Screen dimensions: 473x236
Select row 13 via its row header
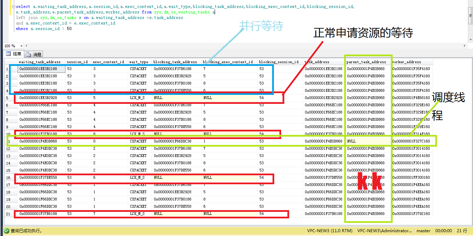click(x=8, y=156)
